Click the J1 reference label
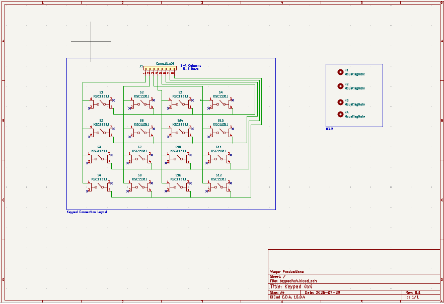444x304 pixels. (141, 66)
